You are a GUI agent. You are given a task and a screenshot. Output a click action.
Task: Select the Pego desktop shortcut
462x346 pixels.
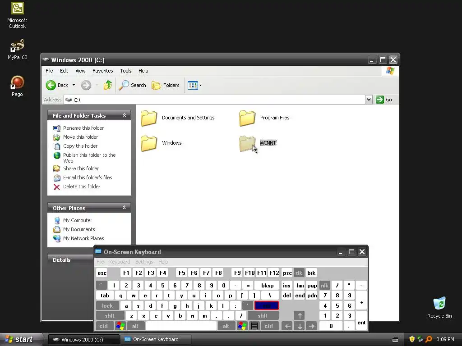click(17, 86)
